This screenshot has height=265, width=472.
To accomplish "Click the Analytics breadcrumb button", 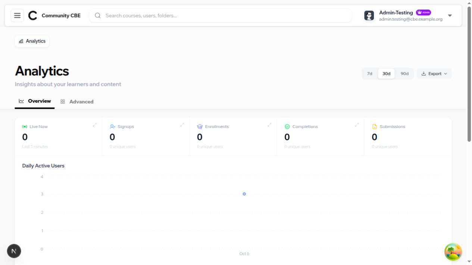I will 32,41.
